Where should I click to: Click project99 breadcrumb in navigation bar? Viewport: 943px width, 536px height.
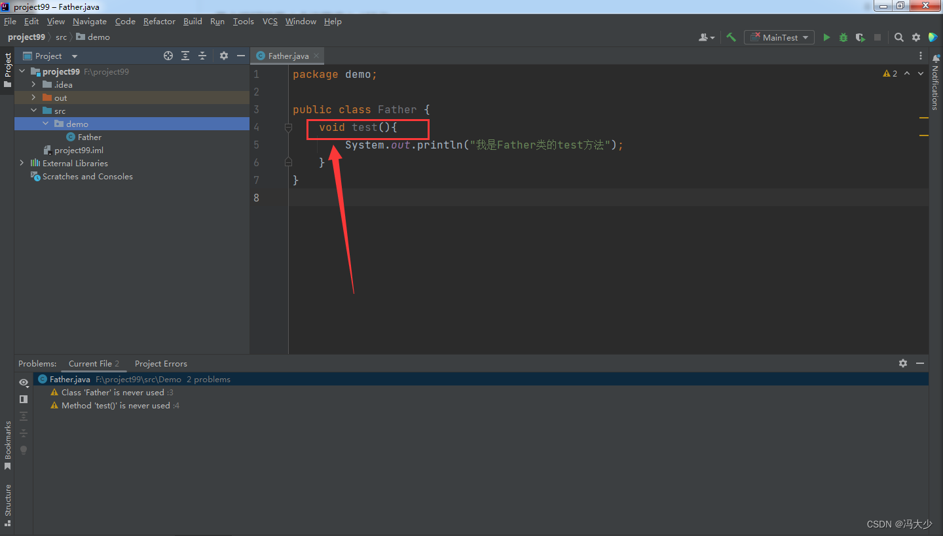click(x=26, y=37)
